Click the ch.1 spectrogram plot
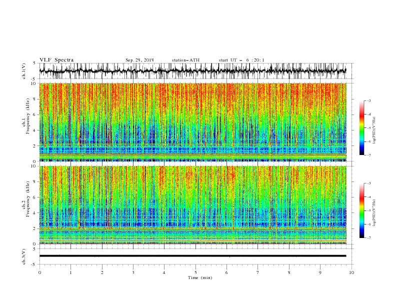Viewport: 396px width, 306px height. click(x=192, y=122)
